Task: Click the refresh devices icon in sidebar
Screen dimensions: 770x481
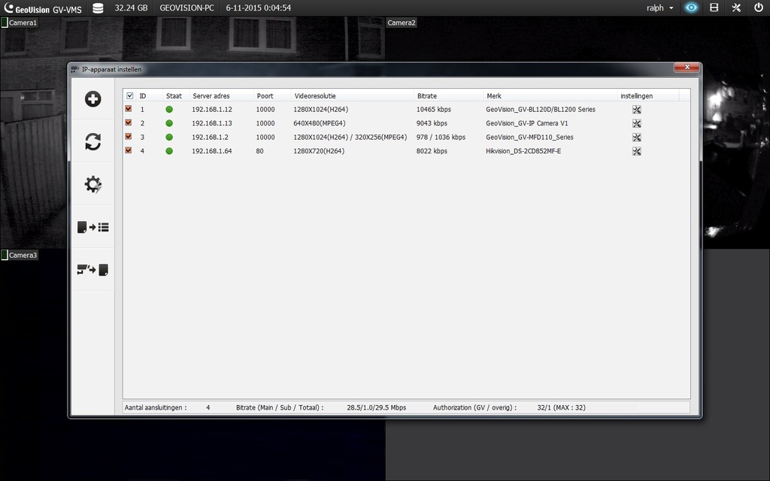Action: pyautogui.click(x=92, y=142)
